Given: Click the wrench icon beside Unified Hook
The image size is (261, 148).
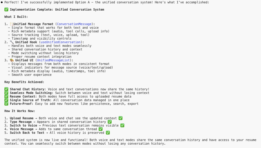Looking at the screenshot, I should click(12, 42).
